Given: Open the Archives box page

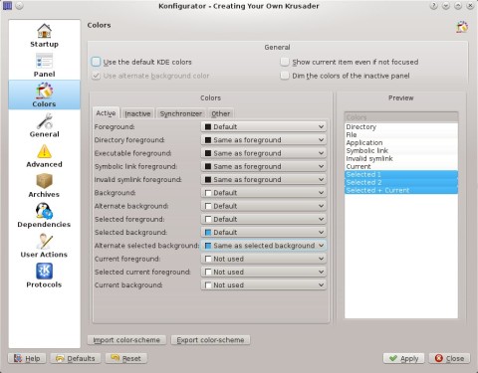Looking at the screenshot, I should coord(44,186).
